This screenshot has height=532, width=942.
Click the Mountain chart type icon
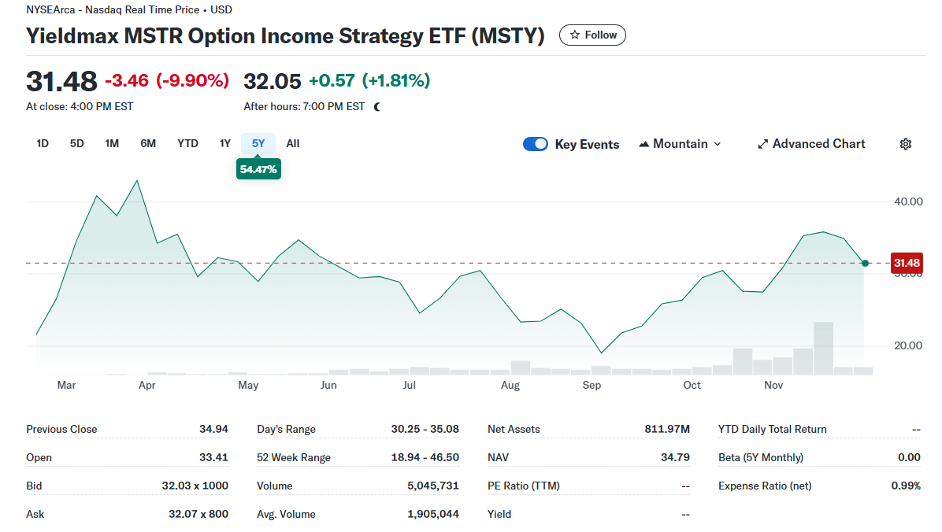(x=644, y=144)
